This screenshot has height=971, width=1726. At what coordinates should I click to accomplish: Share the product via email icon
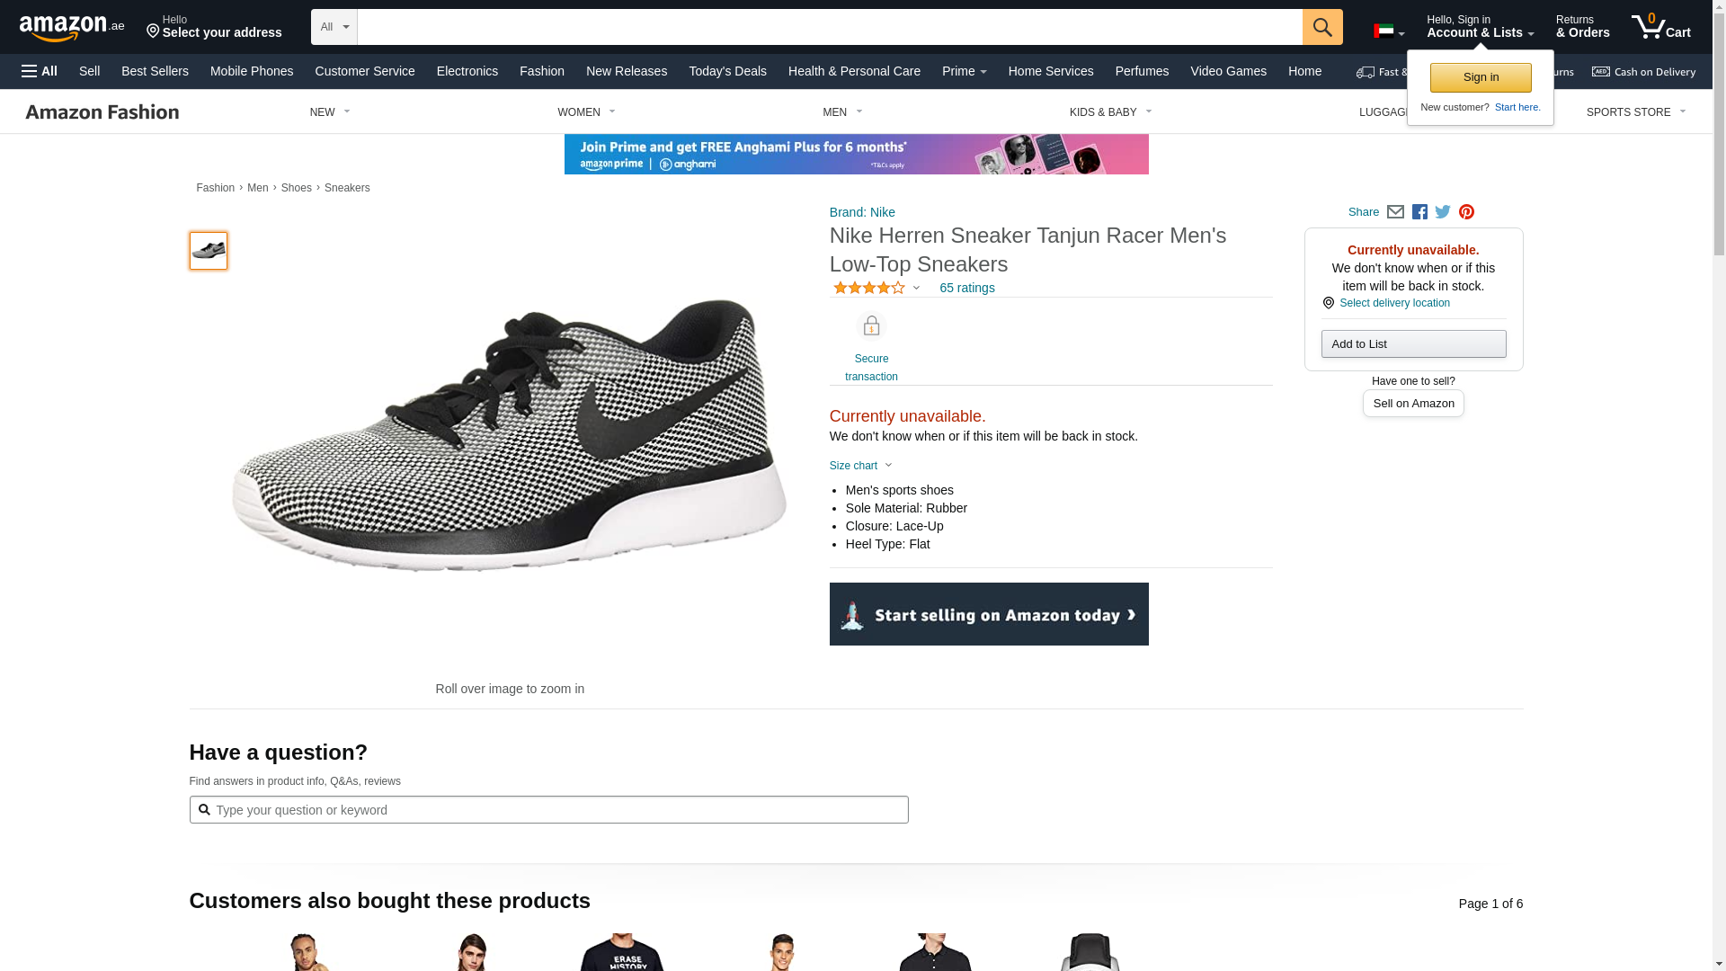coord(1395,212)
